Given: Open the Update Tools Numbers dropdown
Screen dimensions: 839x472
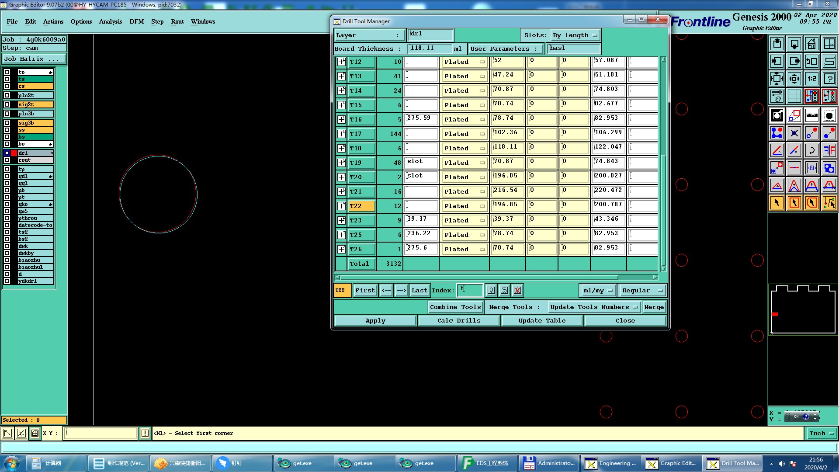Looking at the screenshot, I should [594, 307].
